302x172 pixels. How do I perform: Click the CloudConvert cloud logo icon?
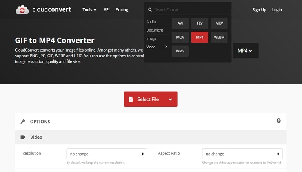click(x=22, y=10)
